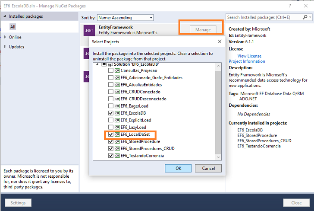Click in the Search Installed packages field

(264, 17)
